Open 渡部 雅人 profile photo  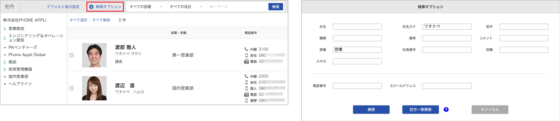coord(94,55)
